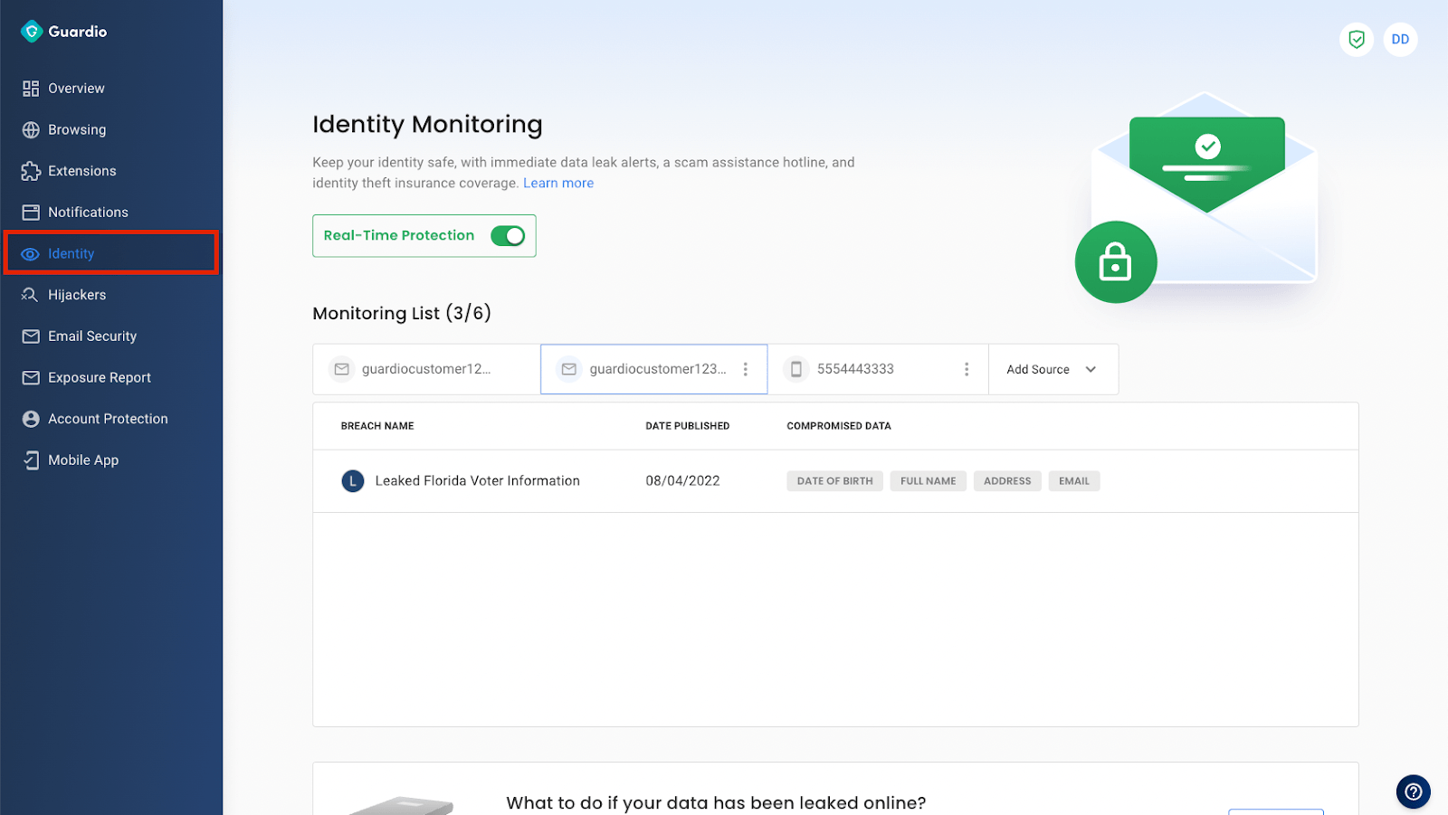Expand the Add Source dropdown
This screenshot has height=815, width=1448.
click(1052, 369)
